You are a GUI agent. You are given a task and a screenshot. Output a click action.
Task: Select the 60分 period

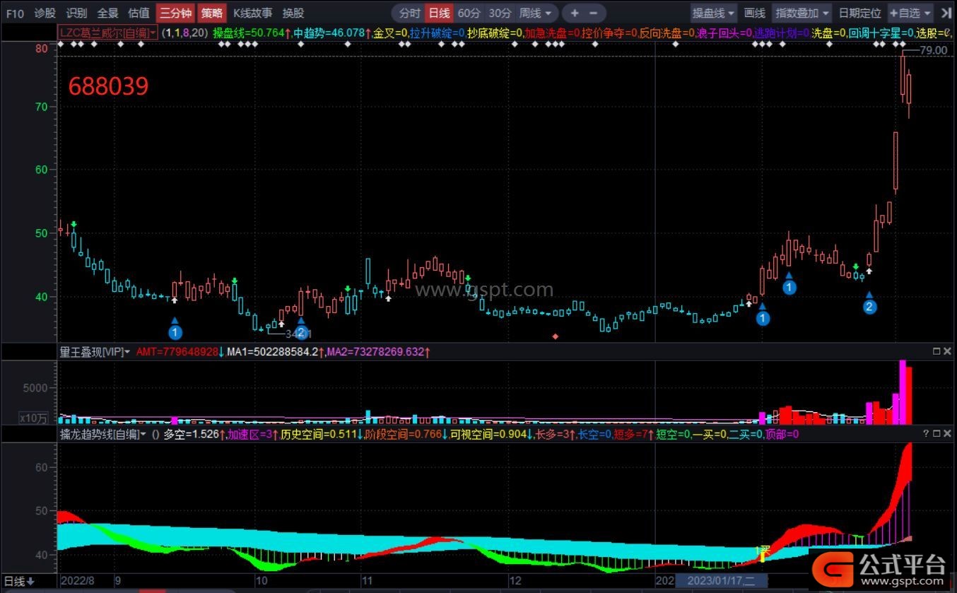click(469, 13)
